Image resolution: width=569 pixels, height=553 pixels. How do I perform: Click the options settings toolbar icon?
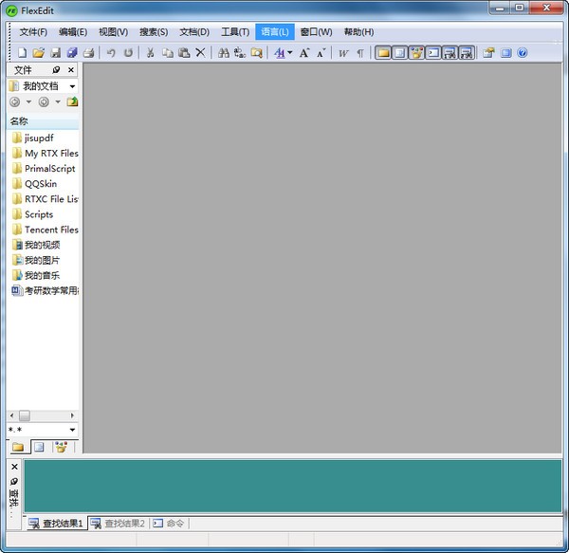point(488,53)
